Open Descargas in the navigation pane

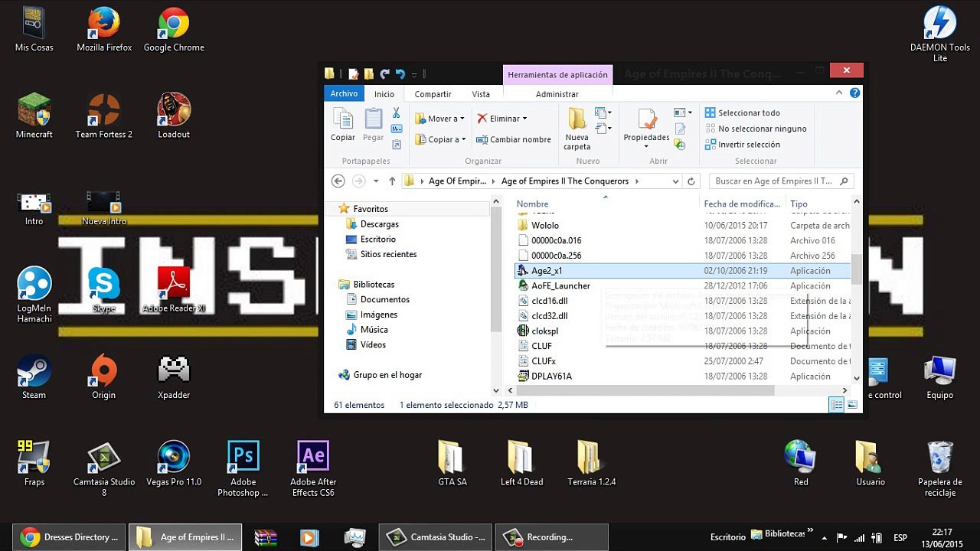click(373, 224)
